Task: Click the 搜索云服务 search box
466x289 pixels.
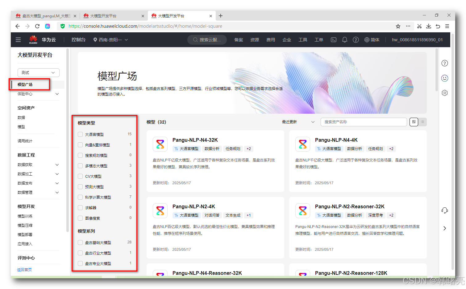Action: tap(207, 40)
